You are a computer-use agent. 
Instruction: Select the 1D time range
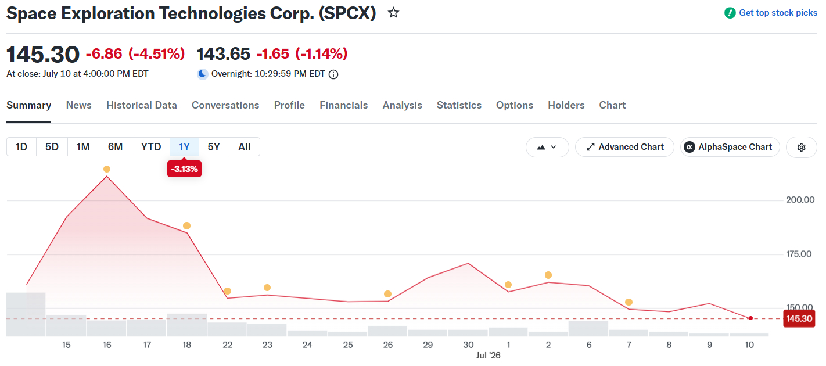pos(21,147)
